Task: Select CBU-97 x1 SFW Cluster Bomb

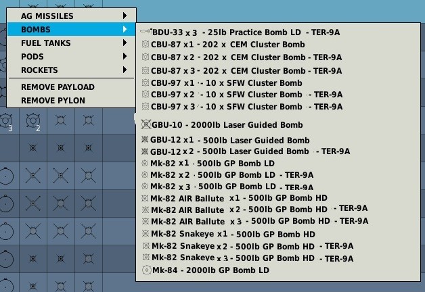Action: [222, 83]
